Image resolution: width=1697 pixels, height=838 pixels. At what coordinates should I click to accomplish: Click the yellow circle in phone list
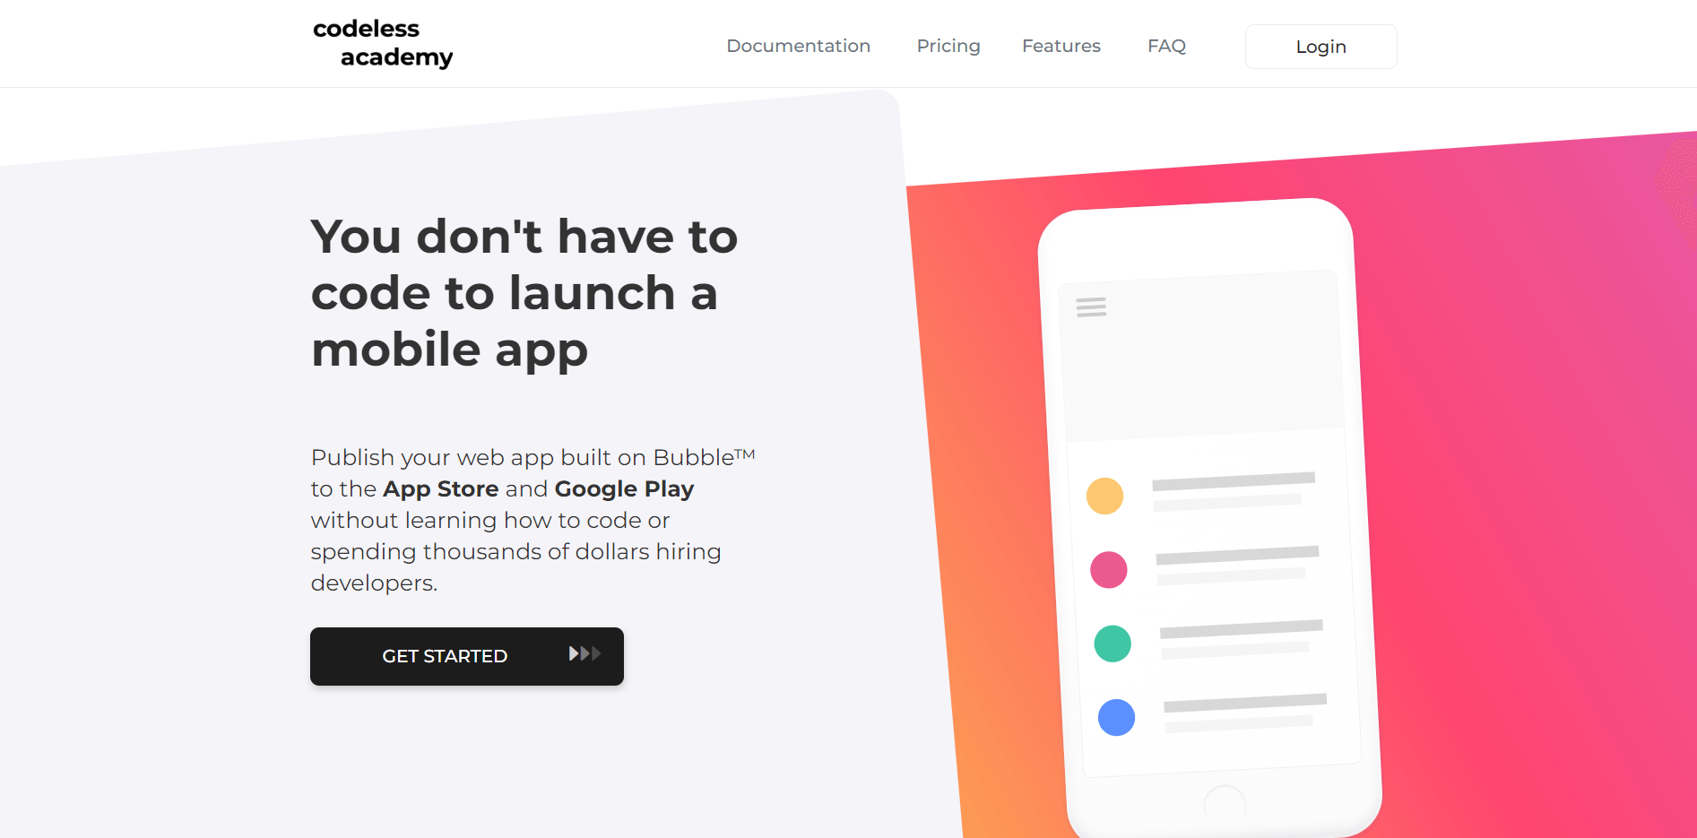pyautogui.click(x=1104, y=496)
